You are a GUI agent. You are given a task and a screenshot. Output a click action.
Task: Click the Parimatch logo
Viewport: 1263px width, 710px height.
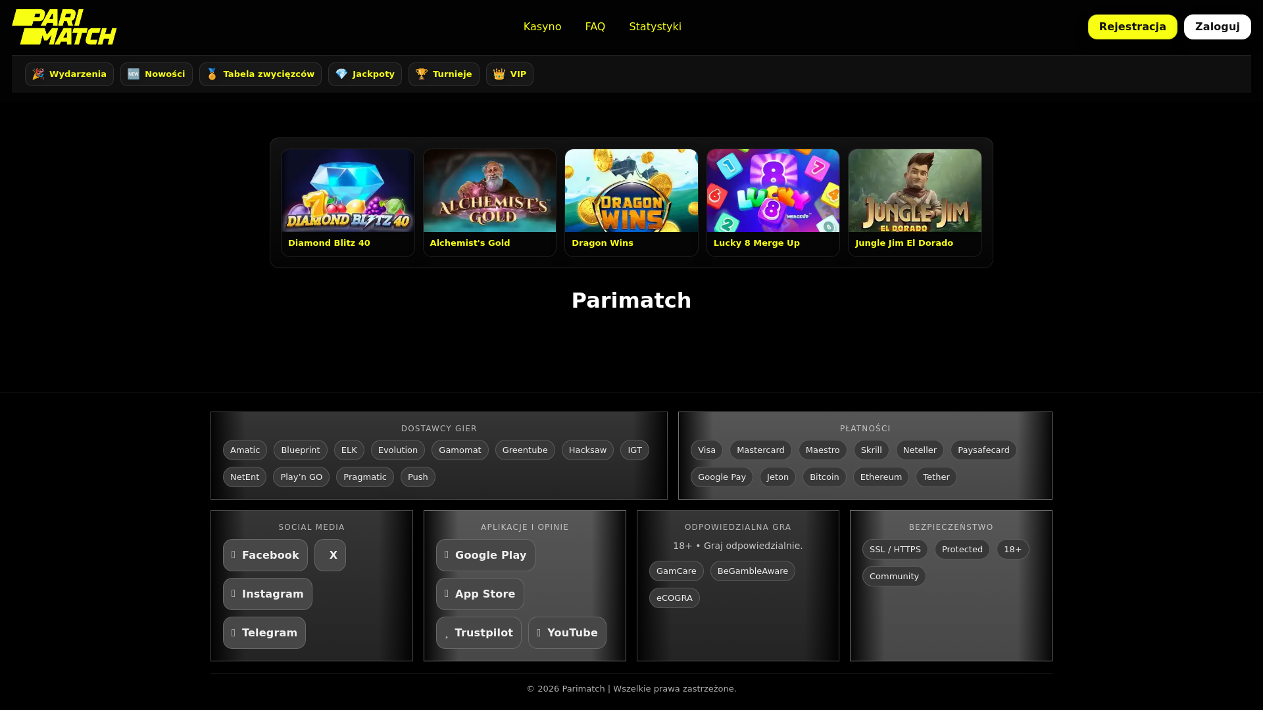pyautogui.click(x=64, y=27)
